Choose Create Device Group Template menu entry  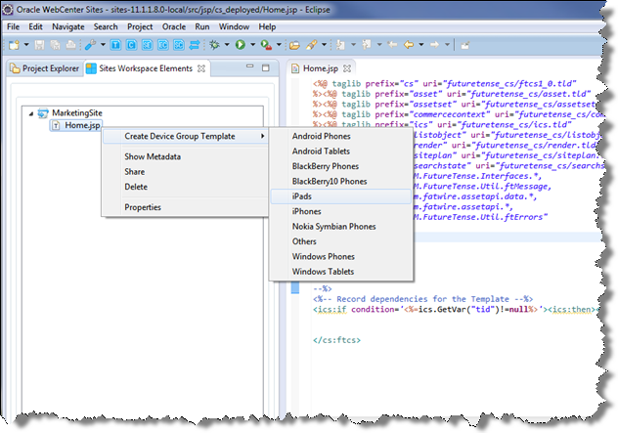(185, 136)
